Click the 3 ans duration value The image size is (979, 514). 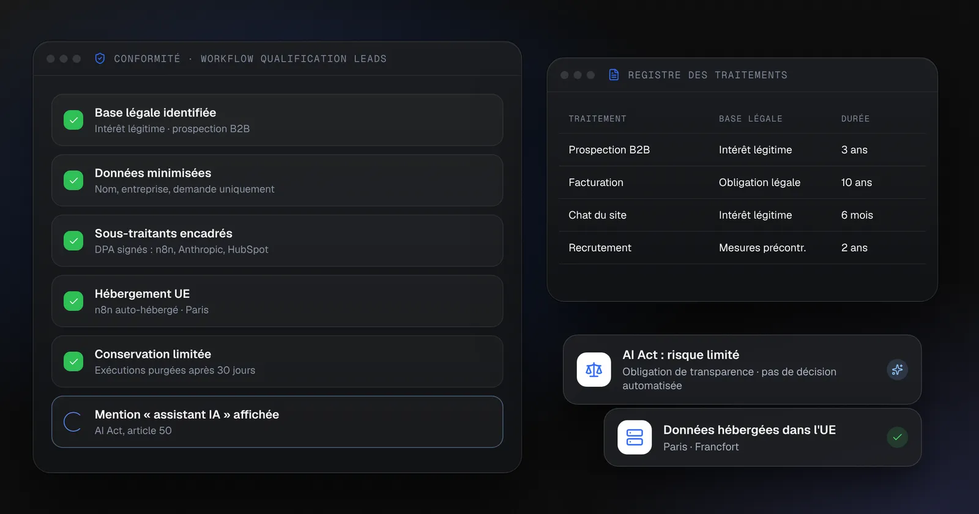pyautogui.click(x=854, y=150)
